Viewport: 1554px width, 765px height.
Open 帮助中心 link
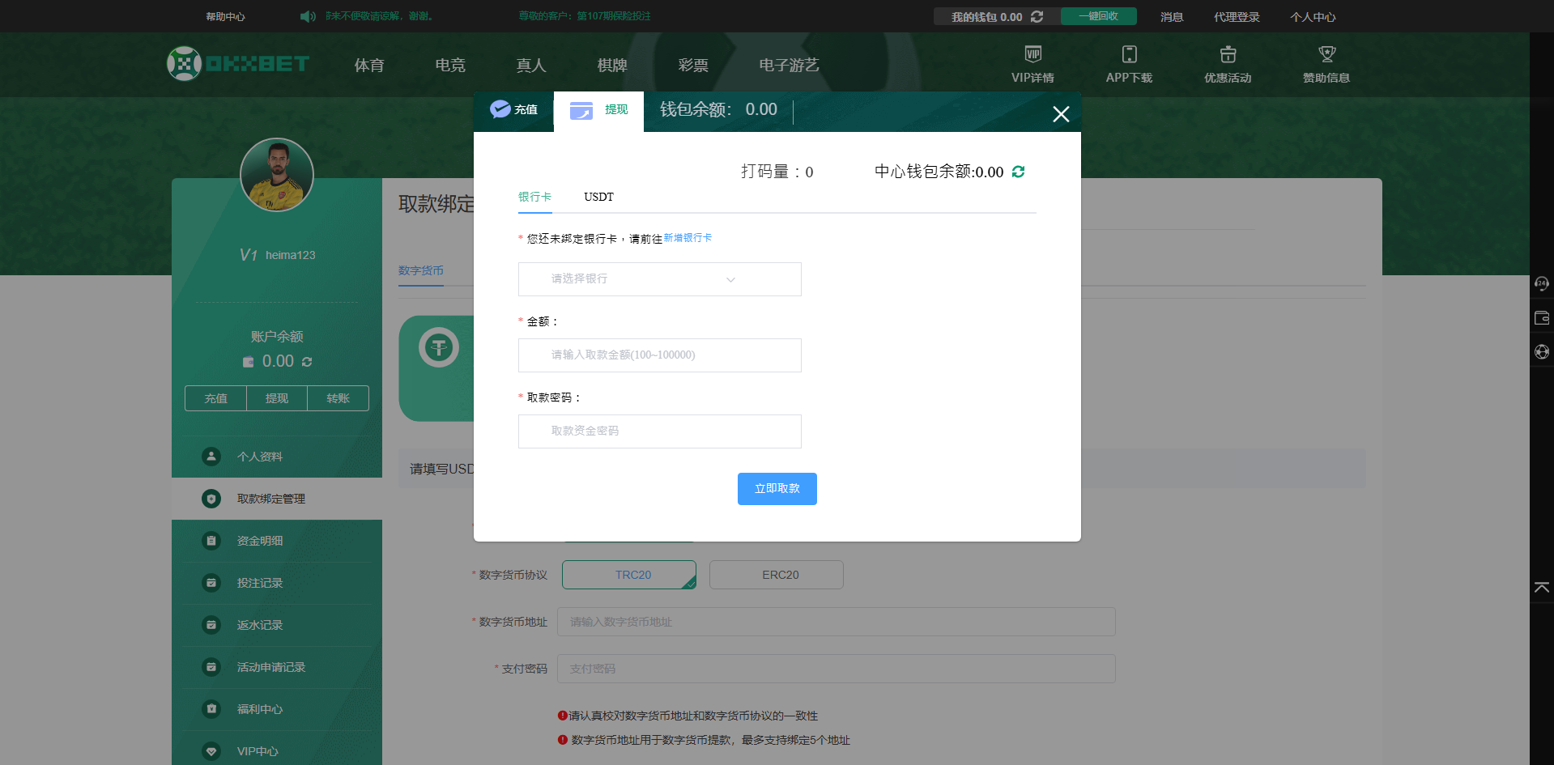point(225,17)
